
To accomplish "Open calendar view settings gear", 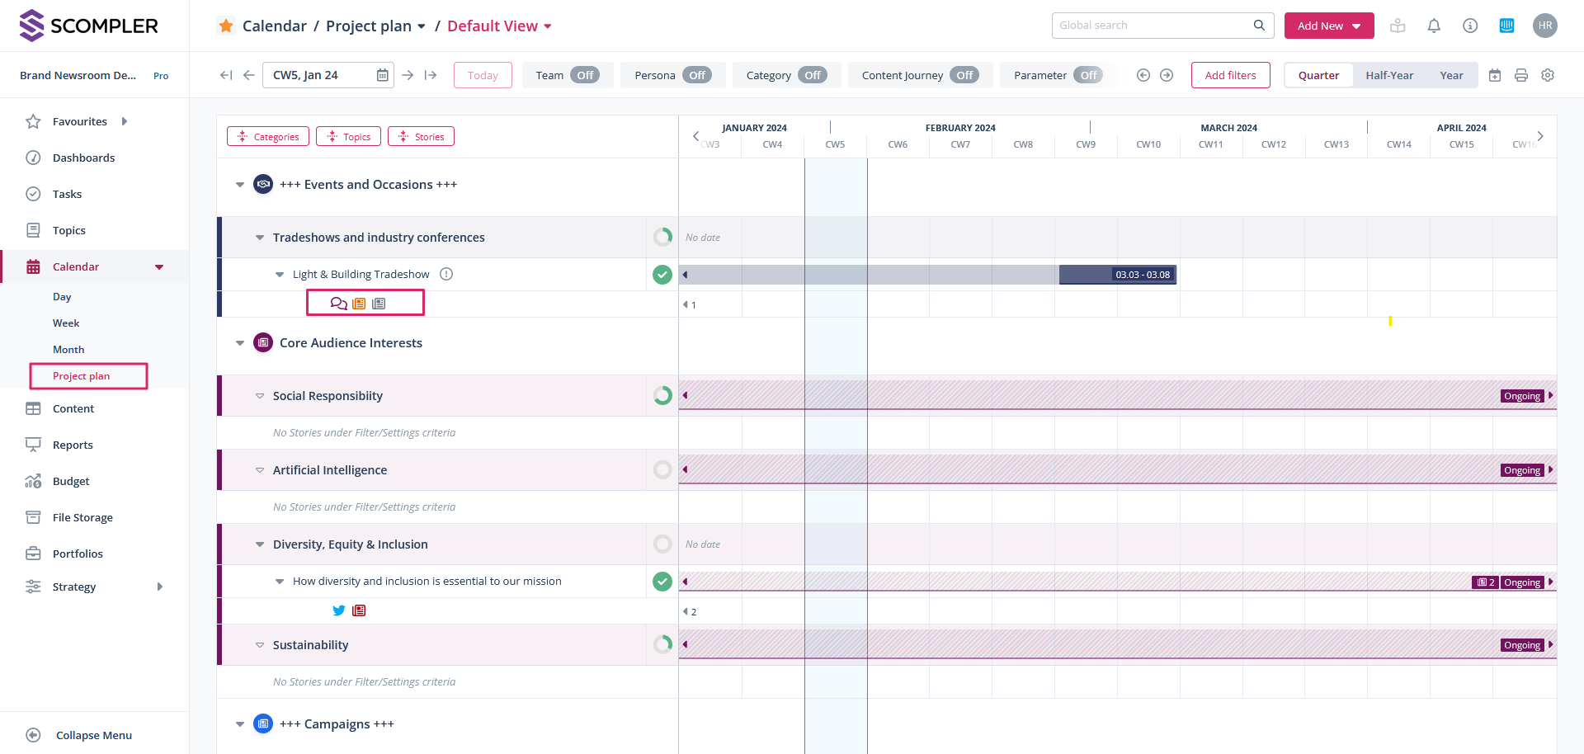I will point(1548,75).
